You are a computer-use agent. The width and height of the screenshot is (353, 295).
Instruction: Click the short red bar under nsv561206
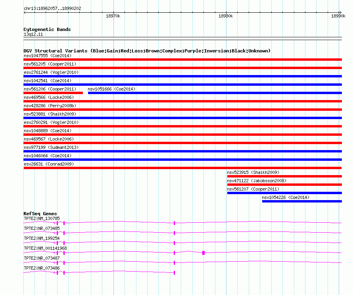pos(53,93)
